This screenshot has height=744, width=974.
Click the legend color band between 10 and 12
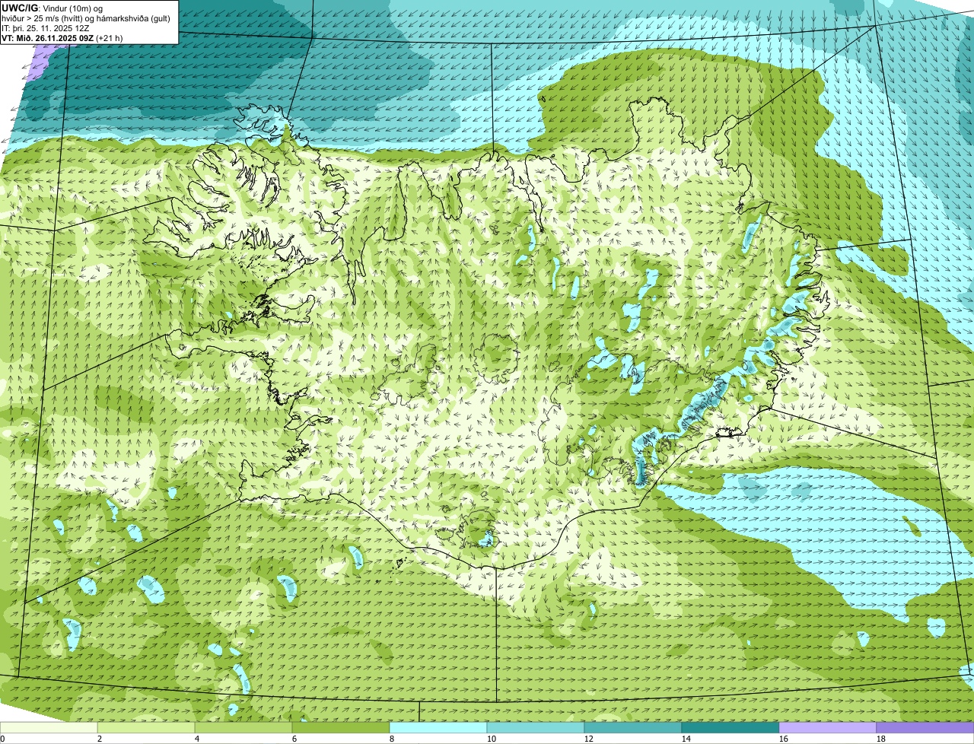[x=536, y=728]
